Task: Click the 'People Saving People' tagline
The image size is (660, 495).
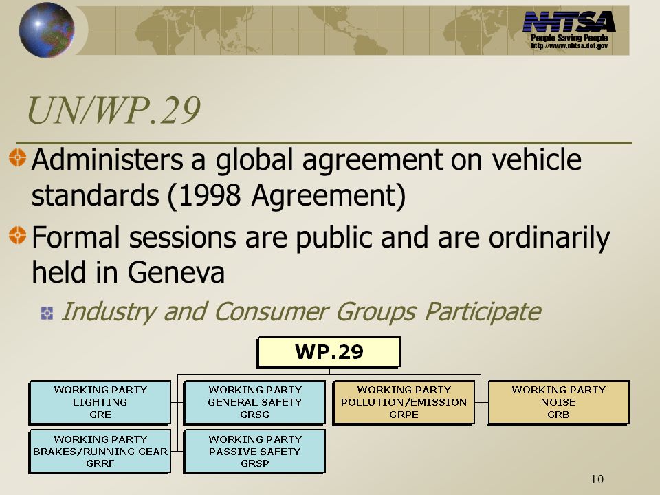Action: [569, 37]
